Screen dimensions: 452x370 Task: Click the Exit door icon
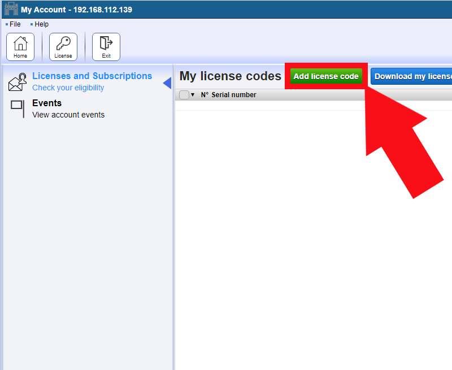coord(106,47)
